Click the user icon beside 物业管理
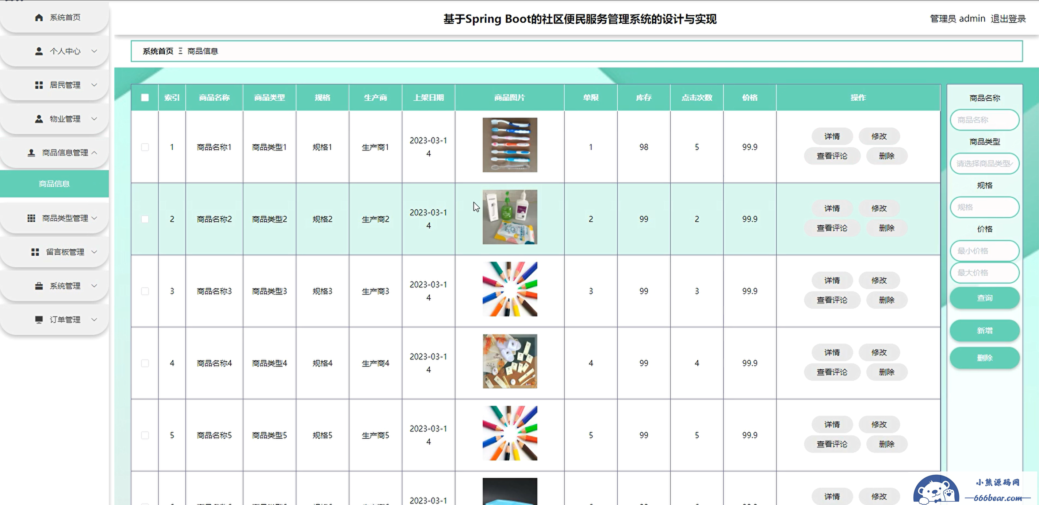This screenshot has height=505, width=1039. pyautogui.click(x=39, y=119)
